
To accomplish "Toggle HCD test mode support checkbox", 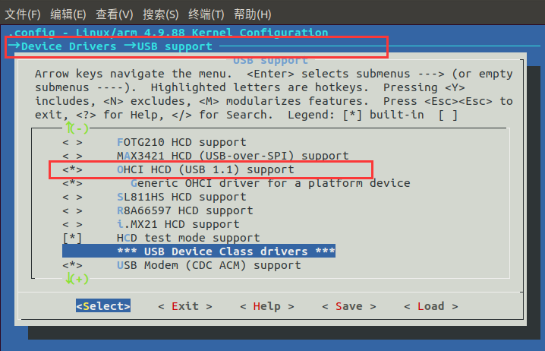I will (x=161, y=238).
